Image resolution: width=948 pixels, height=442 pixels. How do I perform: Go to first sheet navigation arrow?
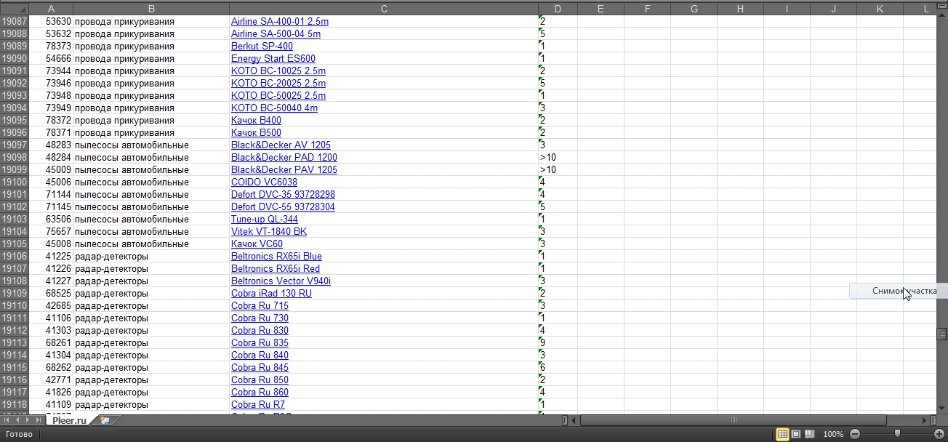7,420
